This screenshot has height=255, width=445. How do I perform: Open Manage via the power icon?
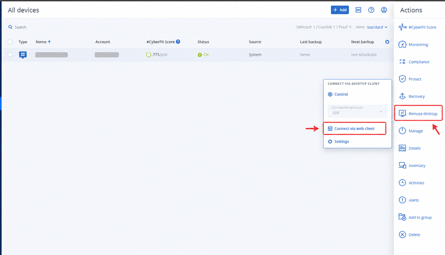click(402, 131)
